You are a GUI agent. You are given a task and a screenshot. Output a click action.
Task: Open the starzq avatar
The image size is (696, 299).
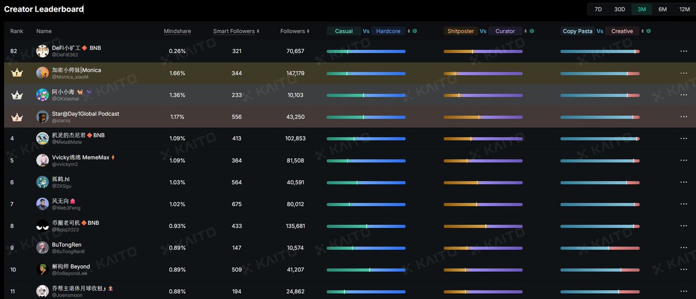pyautogui.click(x=42, y=117)
